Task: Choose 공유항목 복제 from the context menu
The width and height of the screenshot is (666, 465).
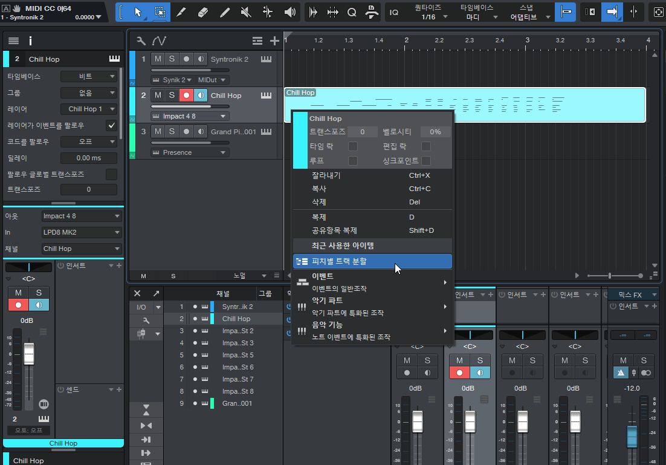Action: tap(372, 230)
